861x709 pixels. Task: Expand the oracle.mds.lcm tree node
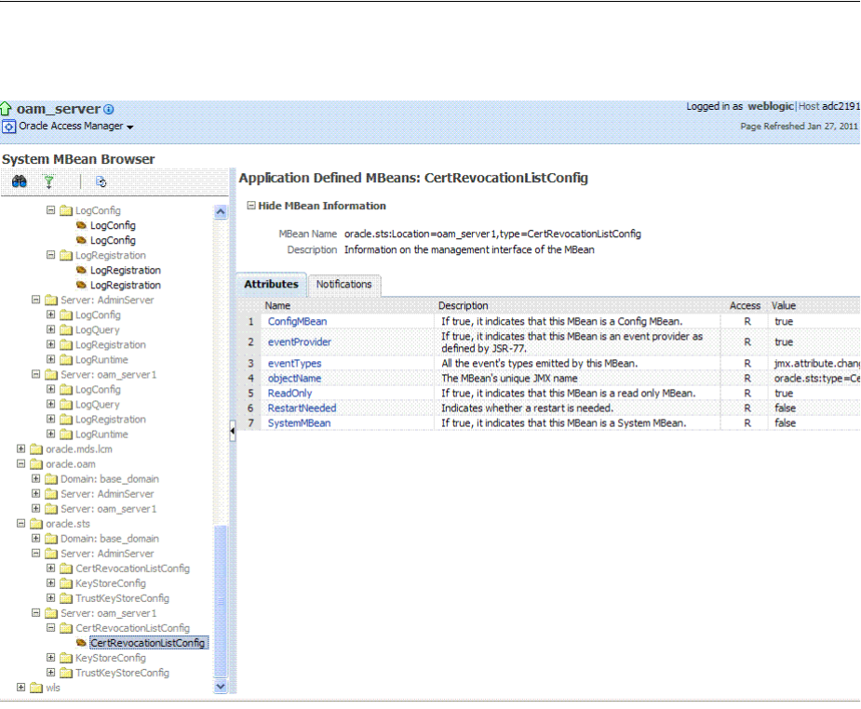point(21,449)
